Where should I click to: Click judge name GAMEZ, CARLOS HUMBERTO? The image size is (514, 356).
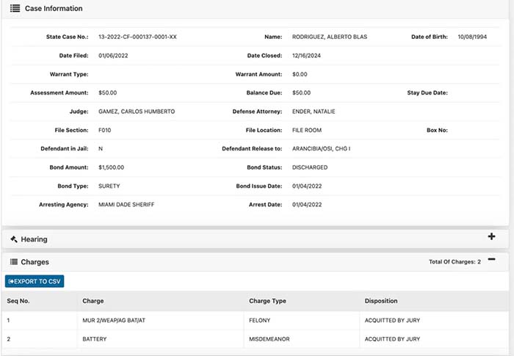point(137,112)
